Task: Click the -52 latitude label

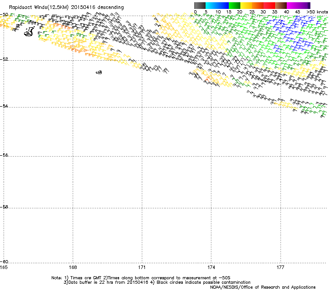Action: 4,59
